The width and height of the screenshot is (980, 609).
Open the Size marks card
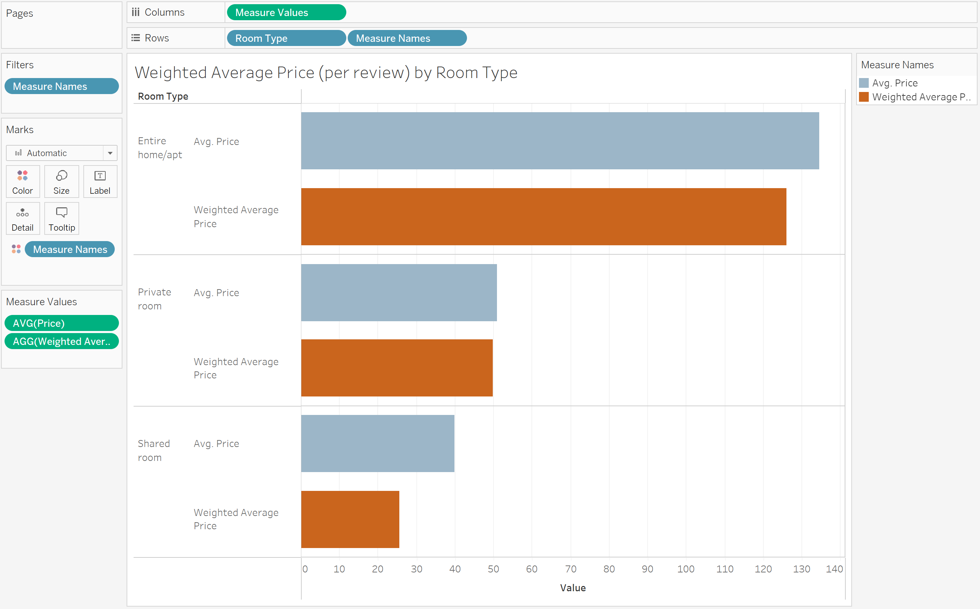tap(61, 181)
